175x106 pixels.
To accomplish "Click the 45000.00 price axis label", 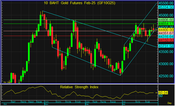I will pos(166,15).
